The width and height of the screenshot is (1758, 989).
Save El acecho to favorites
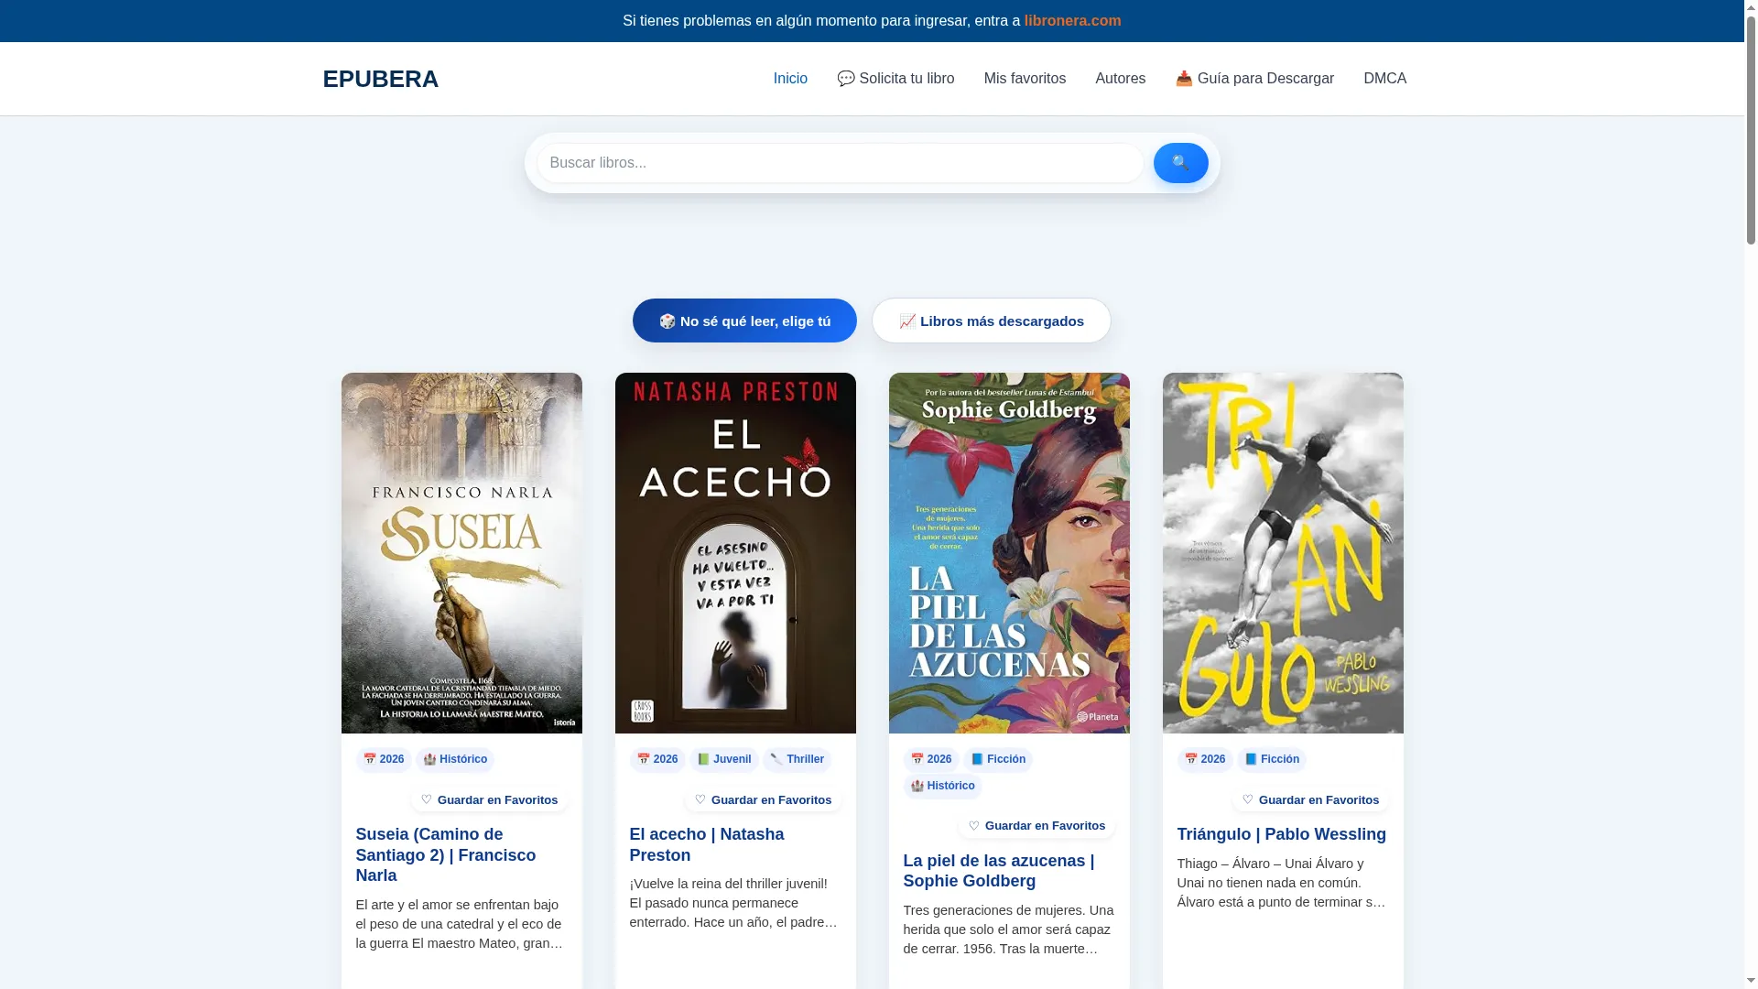pos(763,800)
